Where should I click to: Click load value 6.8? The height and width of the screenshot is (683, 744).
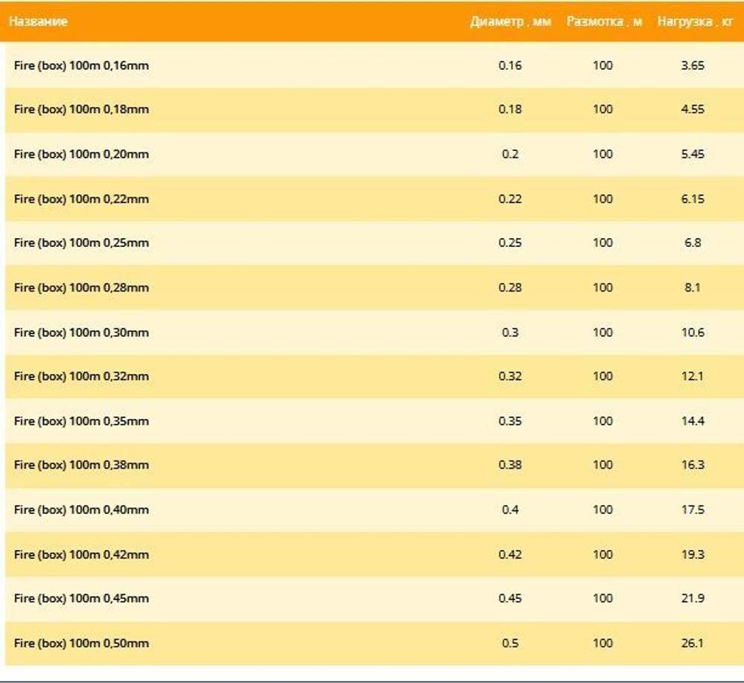click(693, 243)
